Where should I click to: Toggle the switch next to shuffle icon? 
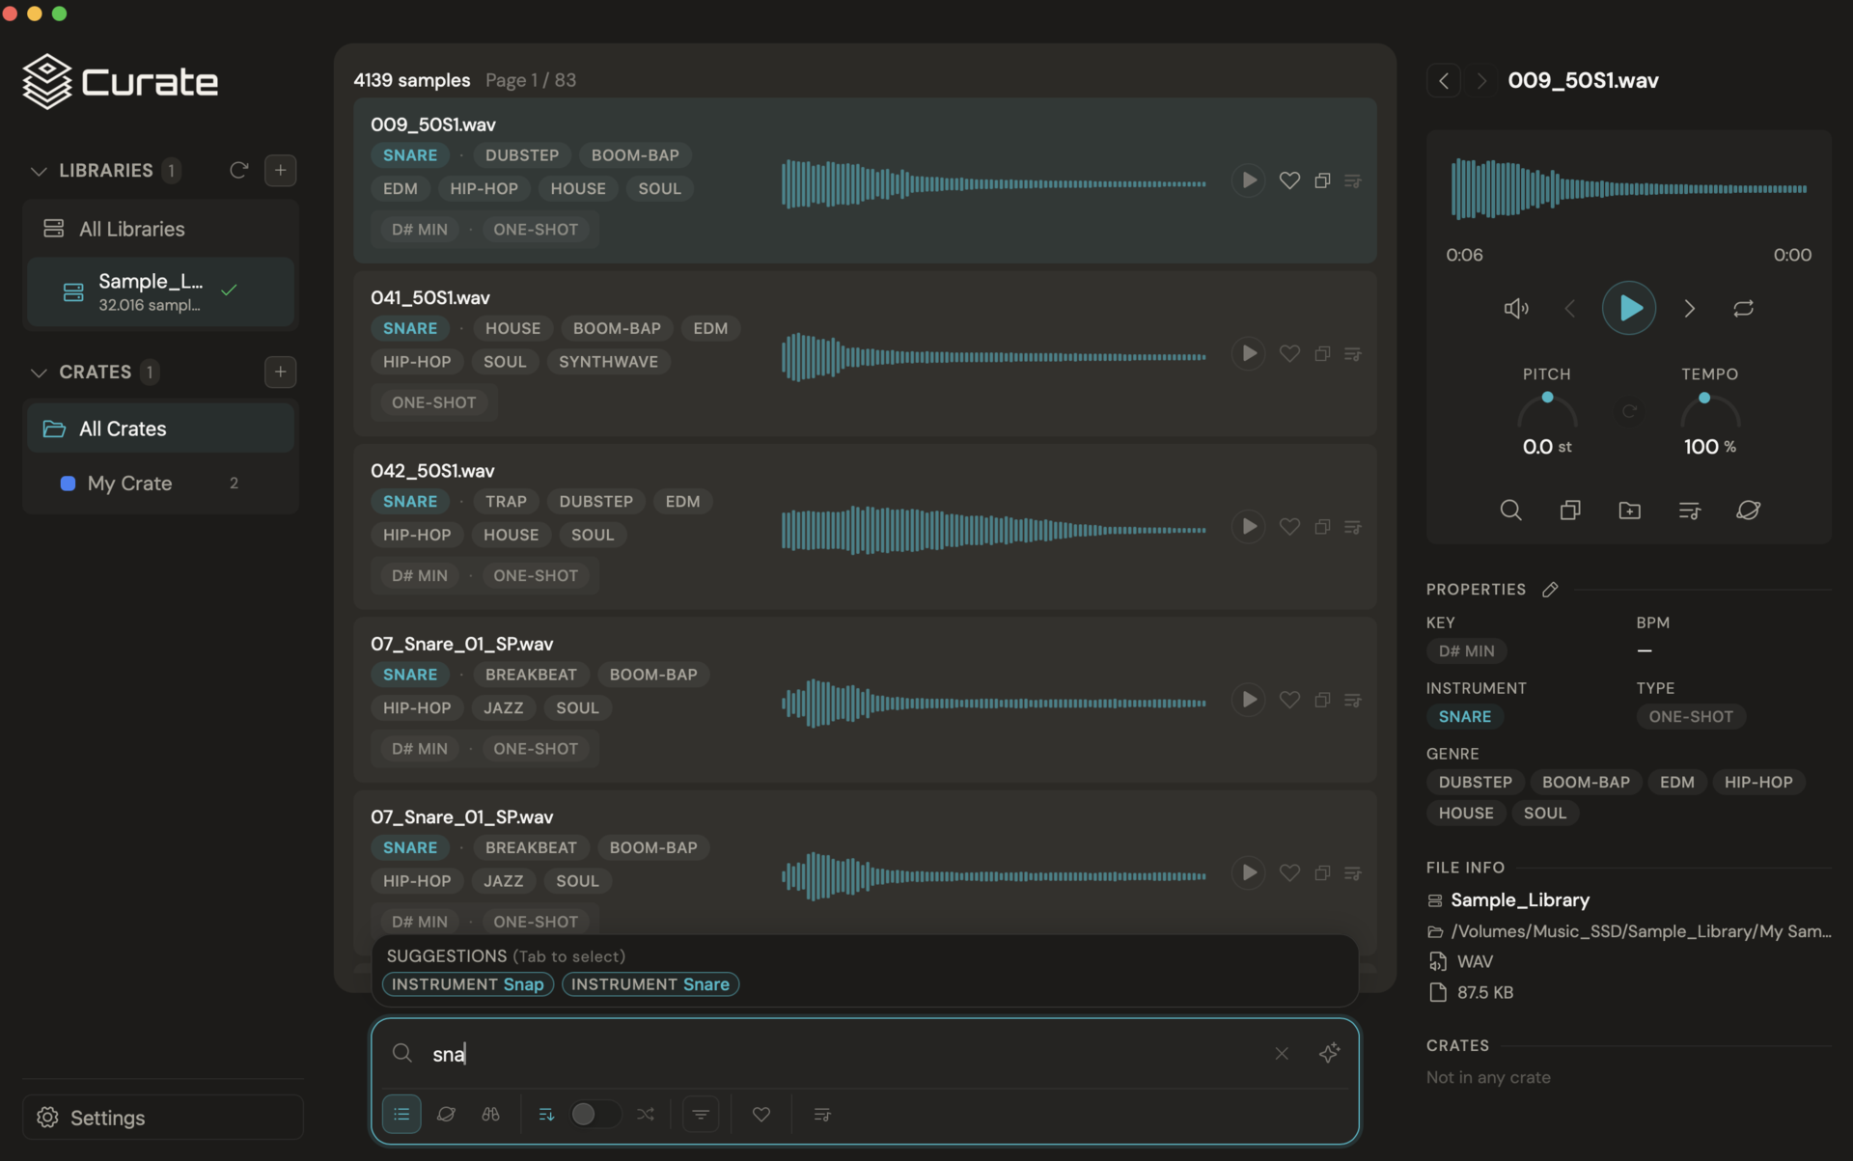click(595, 1114)
